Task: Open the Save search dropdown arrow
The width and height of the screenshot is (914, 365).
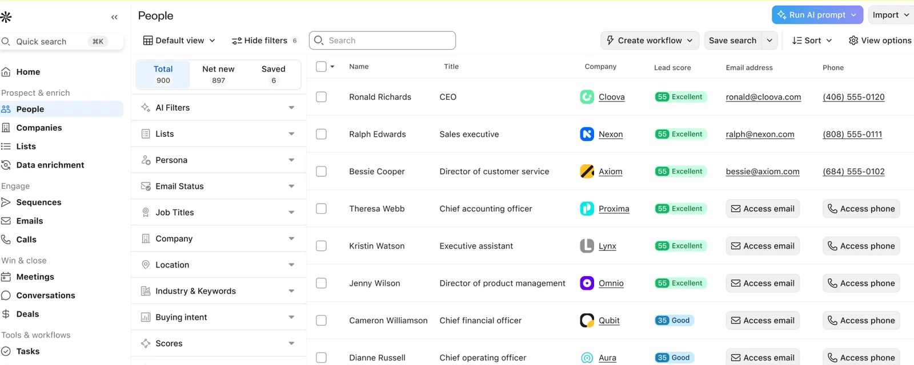Action: 769,40
